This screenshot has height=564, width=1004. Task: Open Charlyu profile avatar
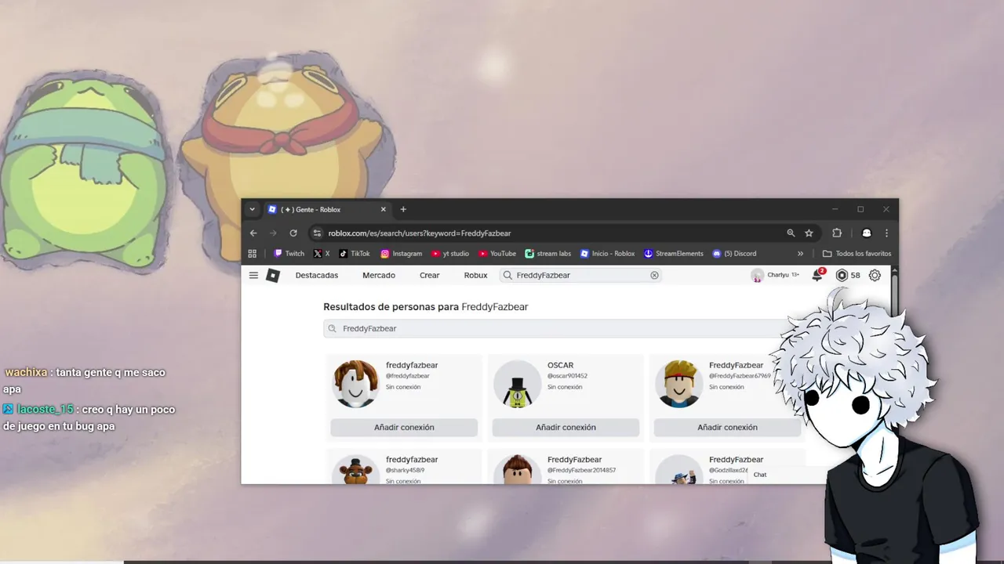[x=757, y=275]
